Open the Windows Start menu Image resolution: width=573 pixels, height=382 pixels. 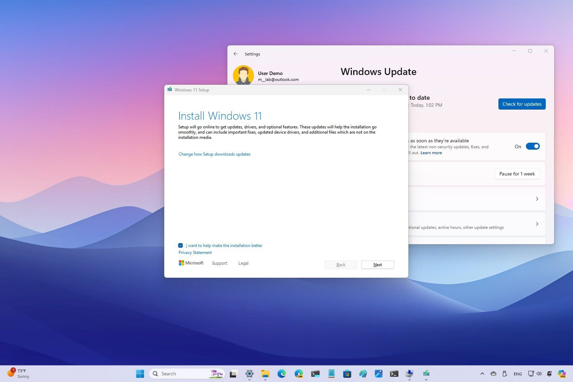click(140, 374)
